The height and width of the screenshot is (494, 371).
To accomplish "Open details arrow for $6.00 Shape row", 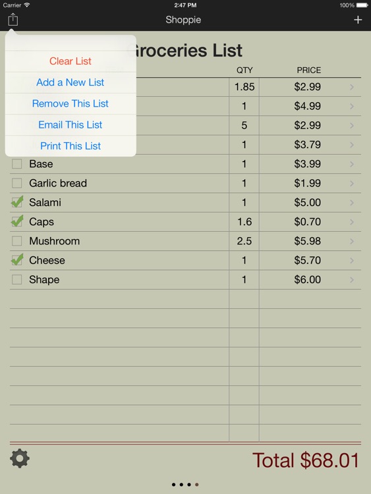I will pos(352,280).
